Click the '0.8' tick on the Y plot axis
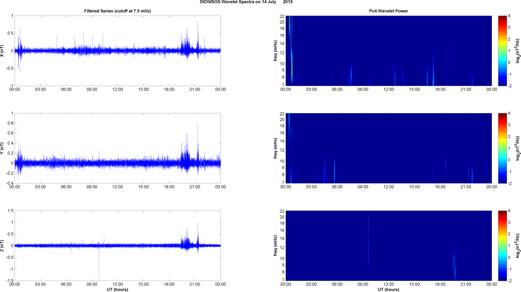521x292 pixels. (11, 123)
